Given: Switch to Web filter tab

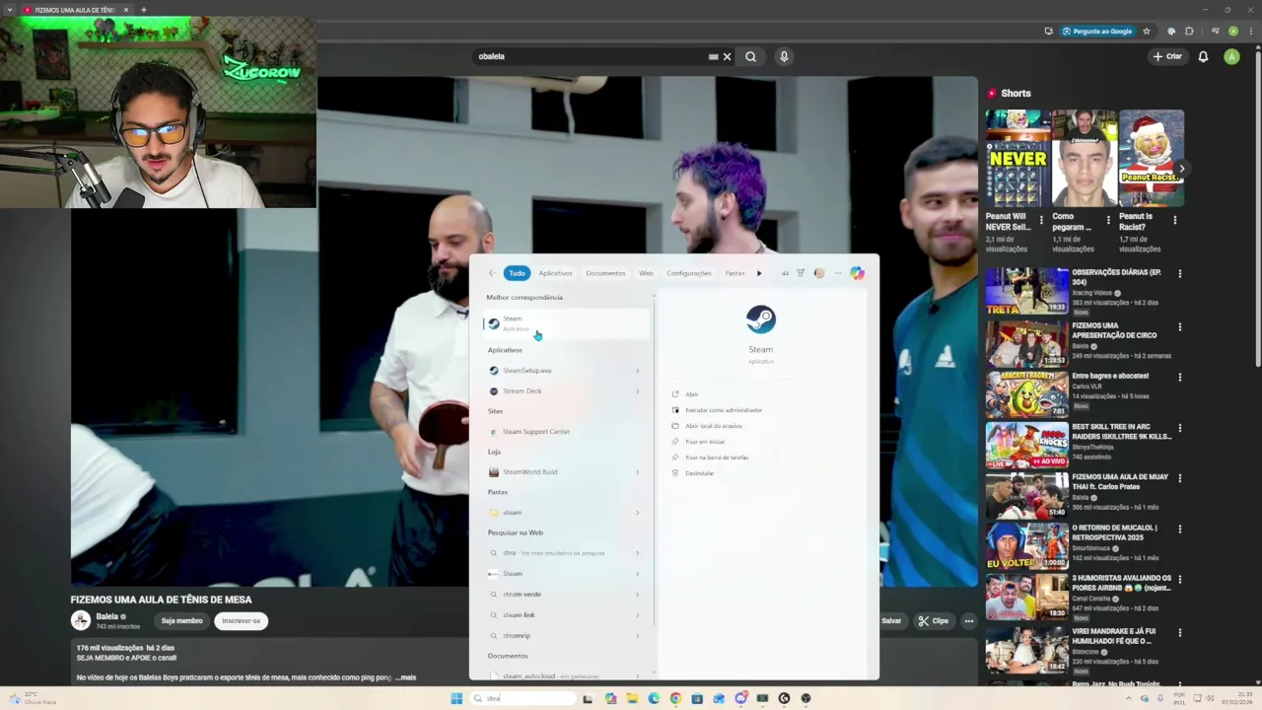Looking at the screenshot, I should [646, 273].
